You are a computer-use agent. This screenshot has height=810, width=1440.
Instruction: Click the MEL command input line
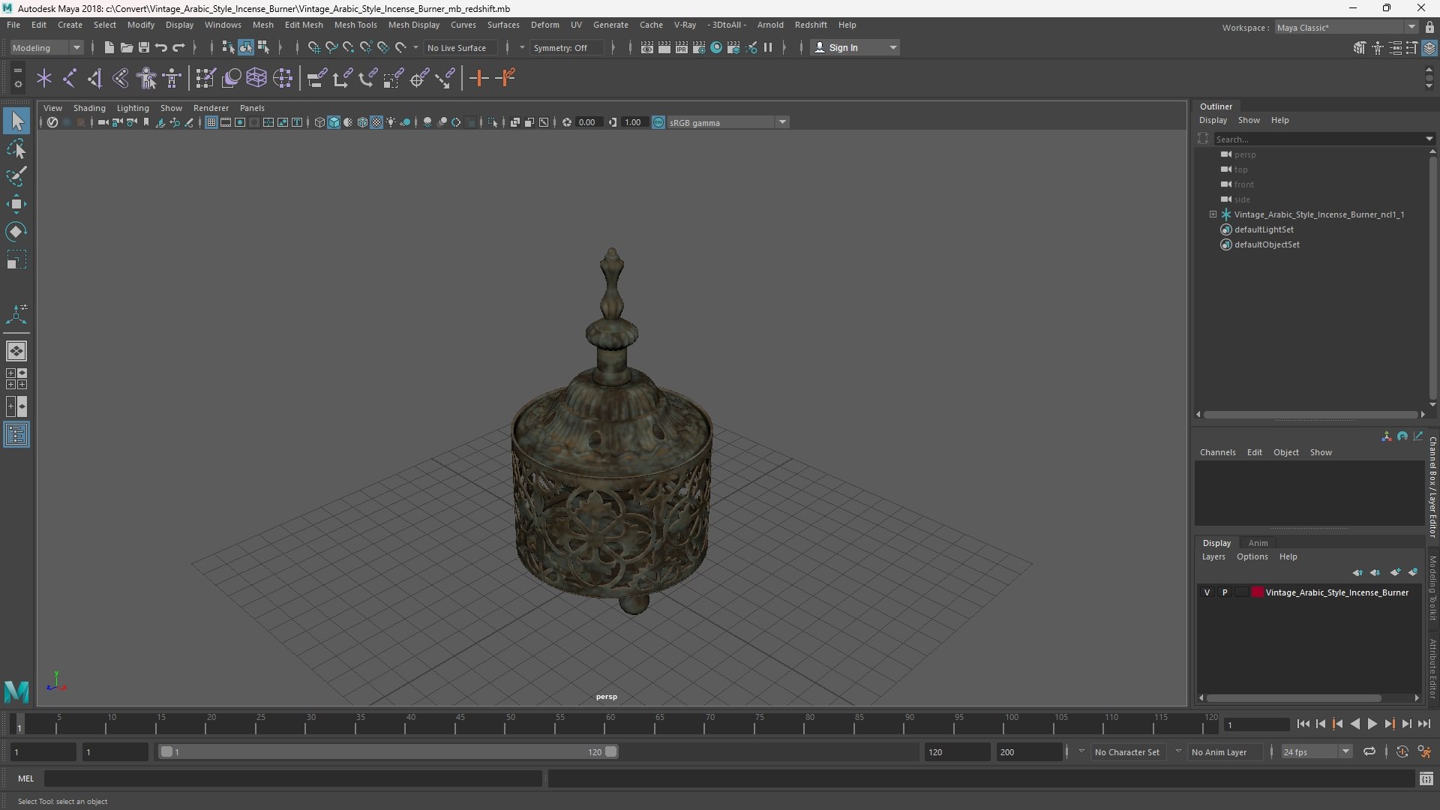tap(292, 778)
